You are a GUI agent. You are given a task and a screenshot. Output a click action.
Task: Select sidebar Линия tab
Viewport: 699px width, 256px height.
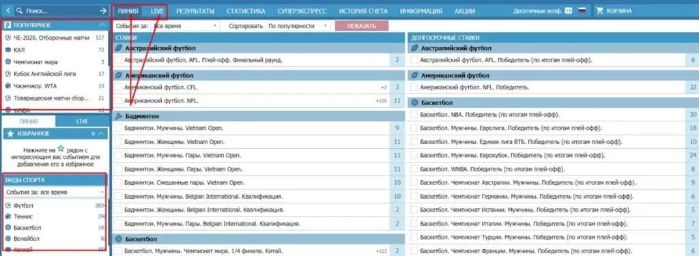click(29, 122)
